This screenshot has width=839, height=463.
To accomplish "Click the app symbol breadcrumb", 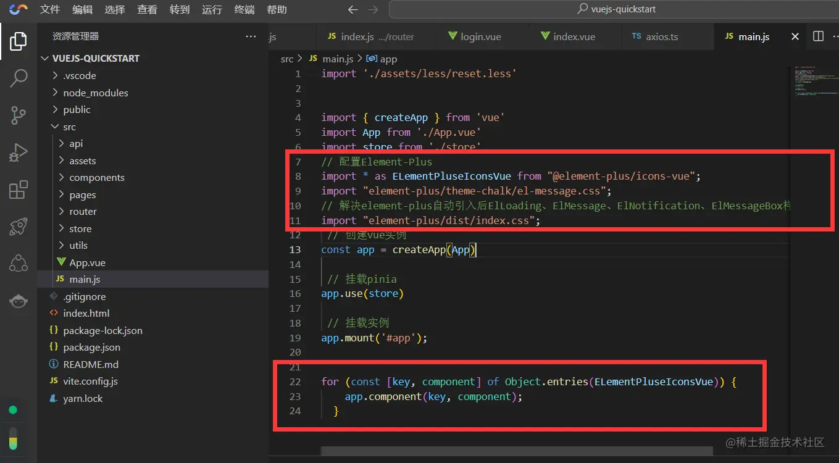I will pyautogui.click(x=382, y=59).
